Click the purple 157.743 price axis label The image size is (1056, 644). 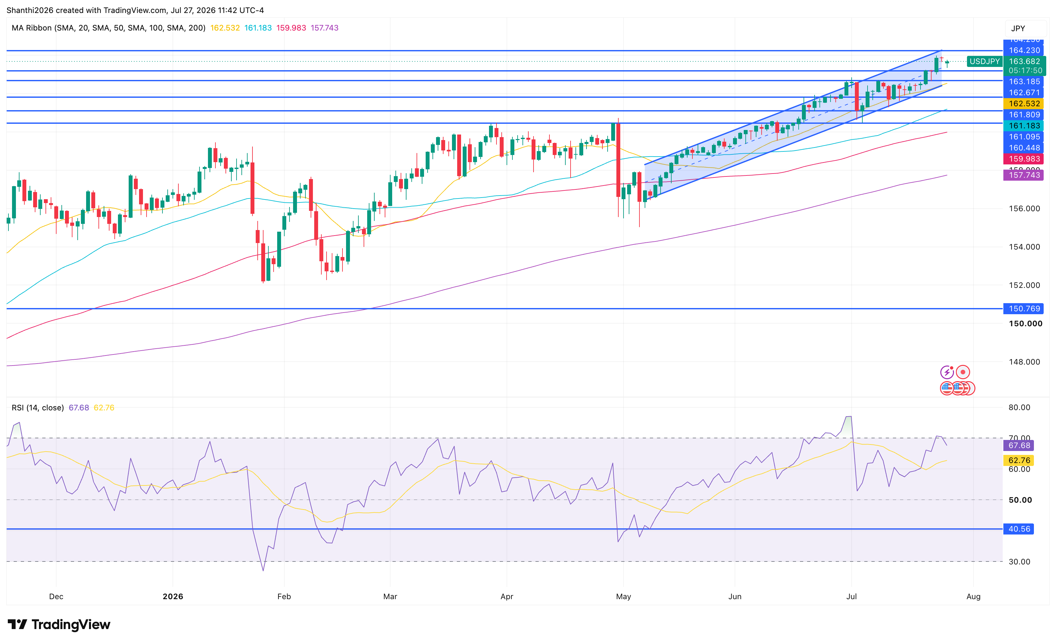pos(1024,175)
